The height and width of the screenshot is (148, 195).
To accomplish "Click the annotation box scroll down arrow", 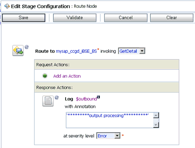I will click(156, 125).
